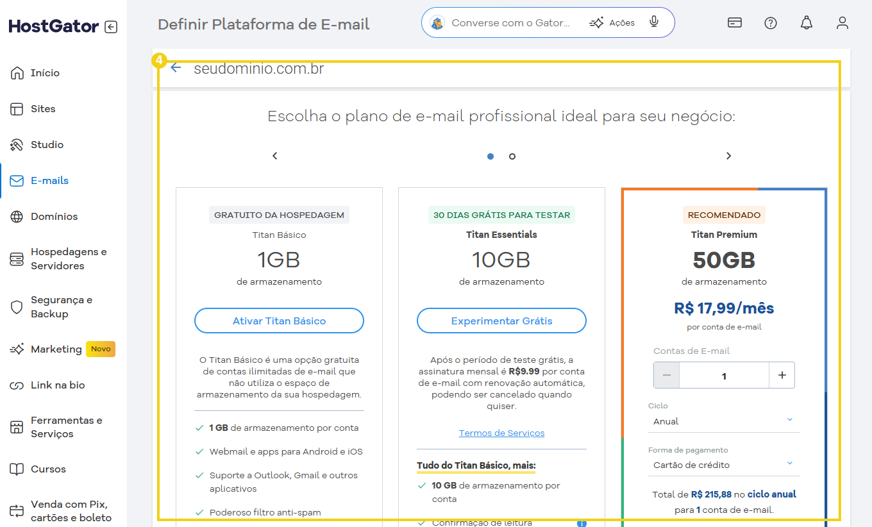Image resolution: width=872 pixels, height=527 pixels.
Task: Open Domínios in the sidebar
Action: 54,217
